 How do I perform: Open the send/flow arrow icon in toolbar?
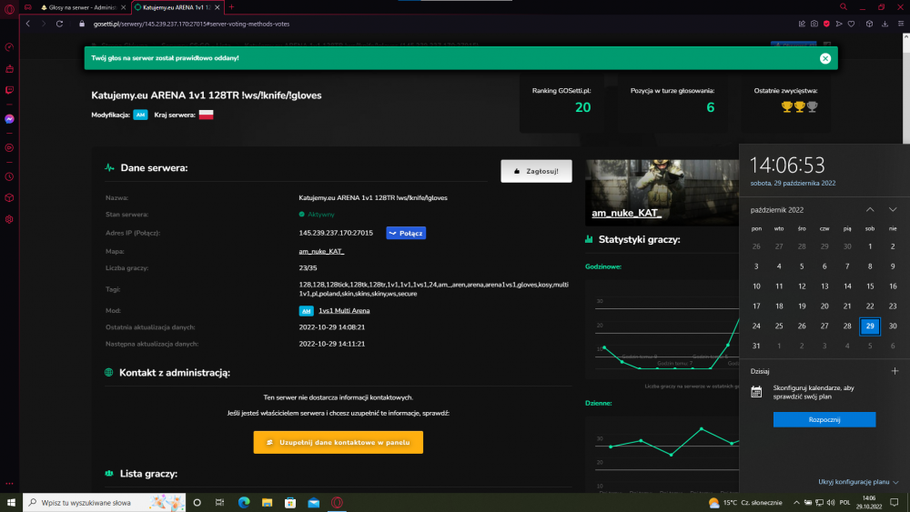tap(839, 24)
